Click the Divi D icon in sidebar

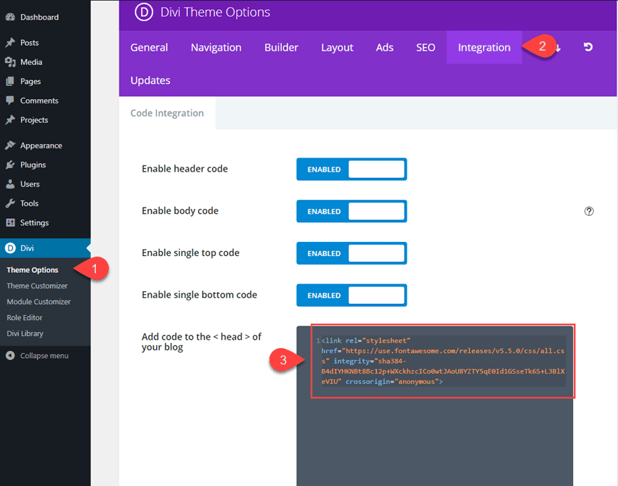click(11, 248)
